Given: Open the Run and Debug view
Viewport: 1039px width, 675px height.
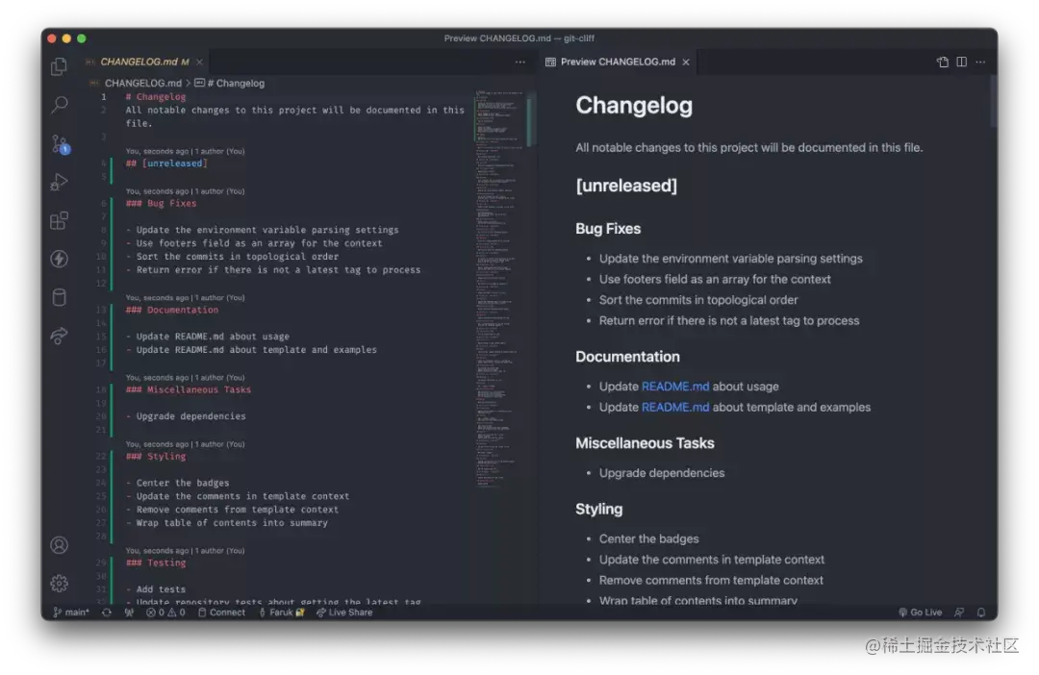Looking at the screenshot, I should point(59,182).
